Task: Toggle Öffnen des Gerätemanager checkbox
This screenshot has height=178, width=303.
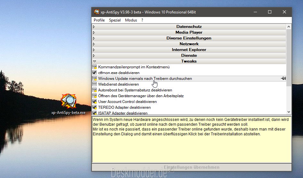Action: point(94,96)
